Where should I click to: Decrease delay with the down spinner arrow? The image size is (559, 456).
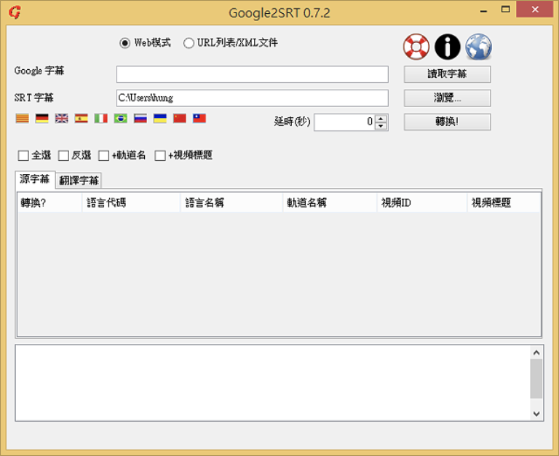tap(381, 126)
